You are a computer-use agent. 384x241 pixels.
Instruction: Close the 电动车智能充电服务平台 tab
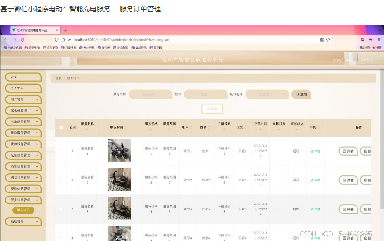tap(57, 30)
